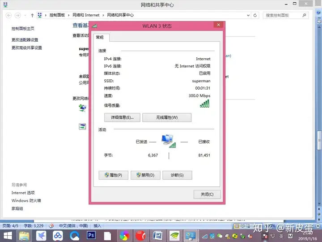Open the green WiFi app on taskbar

[x=174, y=236]
